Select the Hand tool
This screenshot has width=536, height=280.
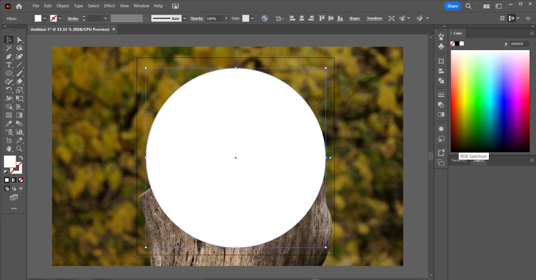(x=9, y=149)
